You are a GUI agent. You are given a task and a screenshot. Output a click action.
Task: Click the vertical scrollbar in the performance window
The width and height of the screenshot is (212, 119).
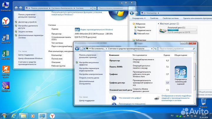pos(195,77)
